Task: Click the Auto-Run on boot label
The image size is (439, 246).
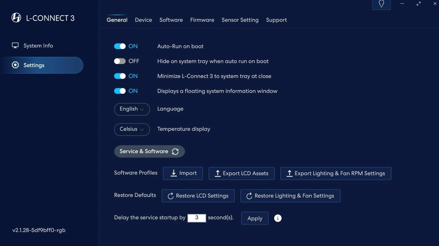Action: (x=180, y=46)
